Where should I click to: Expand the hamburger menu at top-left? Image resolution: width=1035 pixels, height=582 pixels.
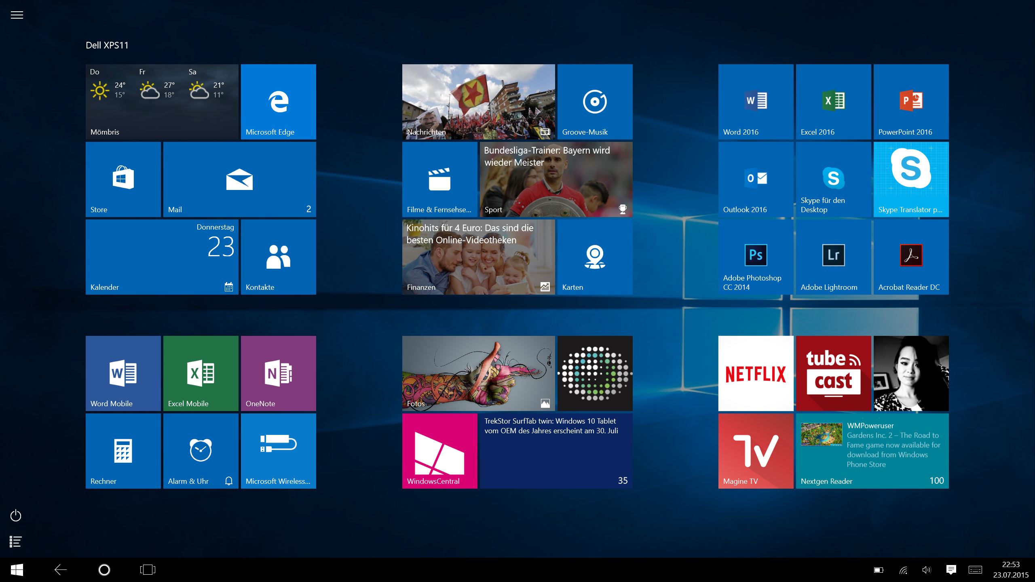pyautogui.click(x=17, y=15)
